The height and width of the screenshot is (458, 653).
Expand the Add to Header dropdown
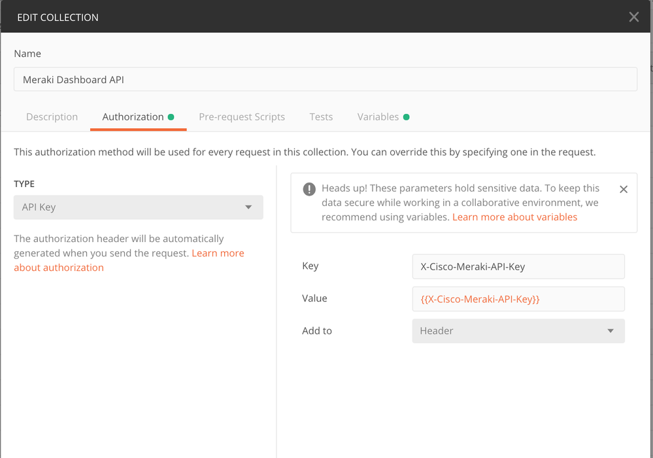[x=518, y=331]
